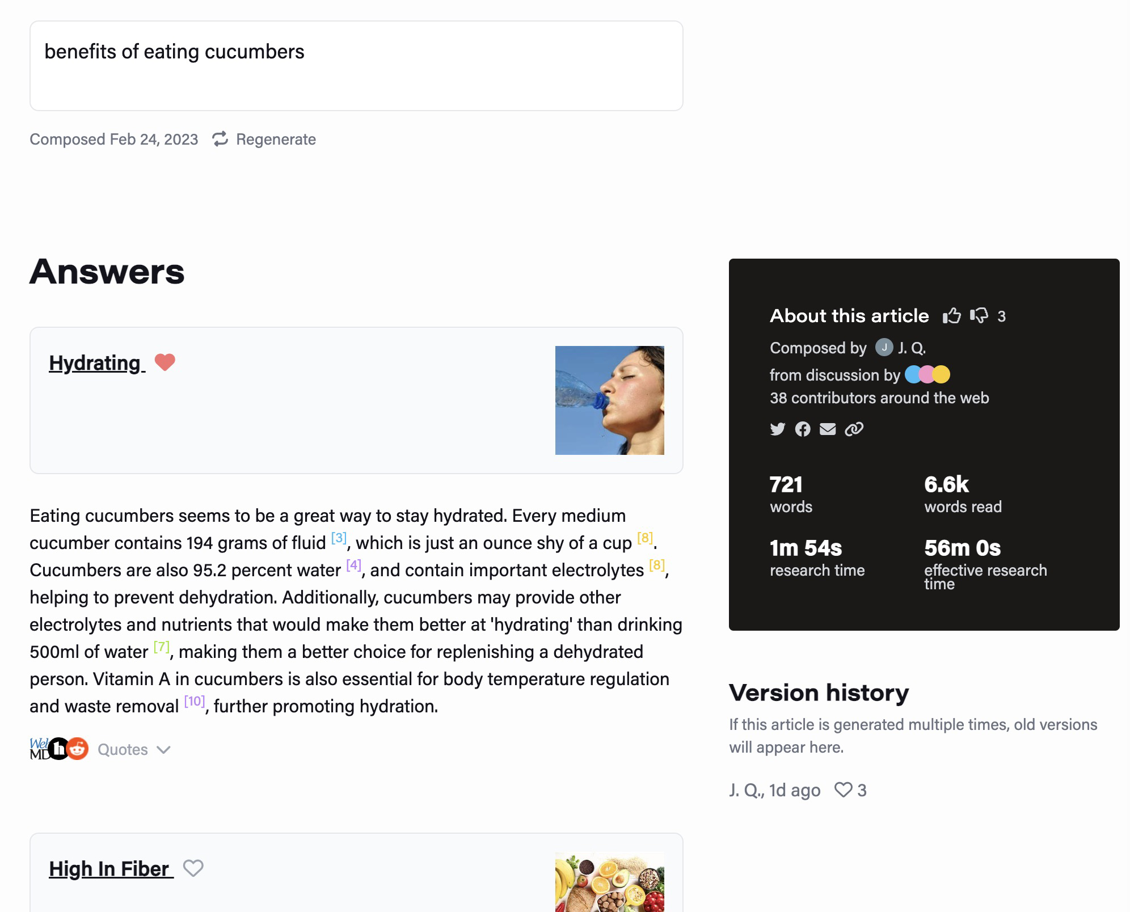Open the Hydrating water bottle thumbnail
The height and width of the screenshot is (912, 1130).
610,400
